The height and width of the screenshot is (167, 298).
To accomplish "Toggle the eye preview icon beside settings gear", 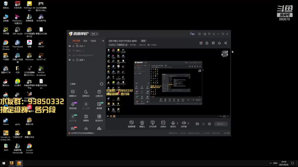I will [203, 124].
